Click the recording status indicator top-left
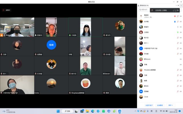The height and width of the screenshot is (114, 183). click(x=6, y=10)
